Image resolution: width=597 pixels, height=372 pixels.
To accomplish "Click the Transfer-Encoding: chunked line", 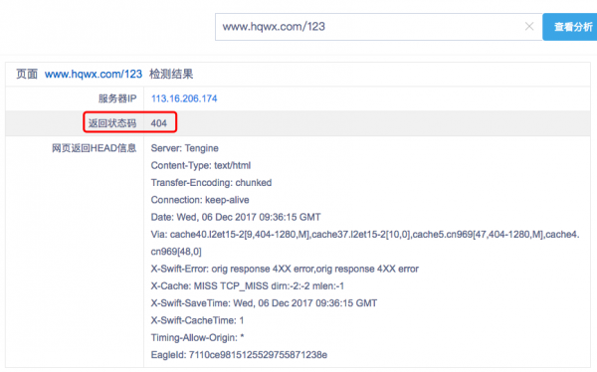I will pos(211,183).
